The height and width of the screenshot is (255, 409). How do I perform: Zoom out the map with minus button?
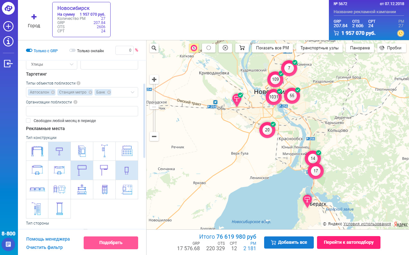[x=154, y=137]
